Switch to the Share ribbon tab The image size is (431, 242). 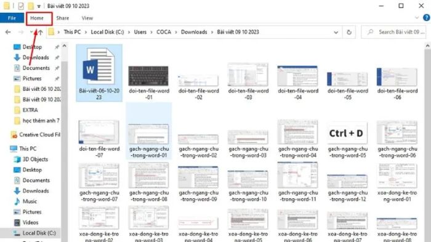pos(63,18)
